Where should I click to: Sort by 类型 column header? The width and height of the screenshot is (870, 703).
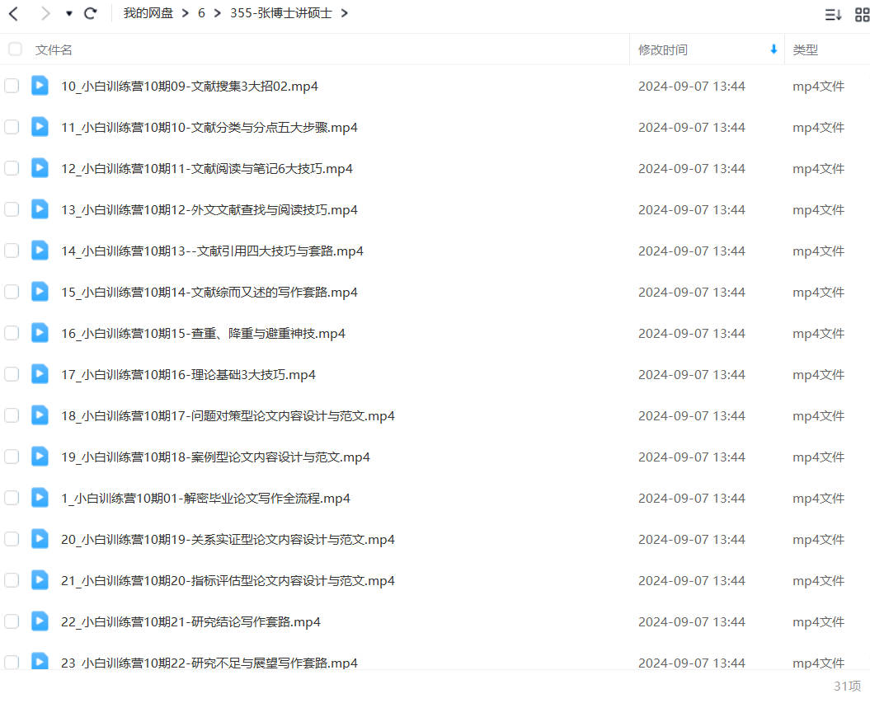tap(805, 50)
